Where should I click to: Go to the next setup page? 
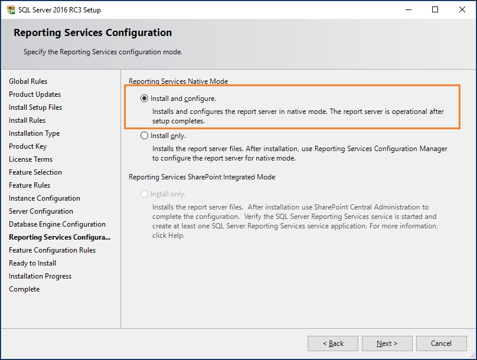(x=387, y=343)
